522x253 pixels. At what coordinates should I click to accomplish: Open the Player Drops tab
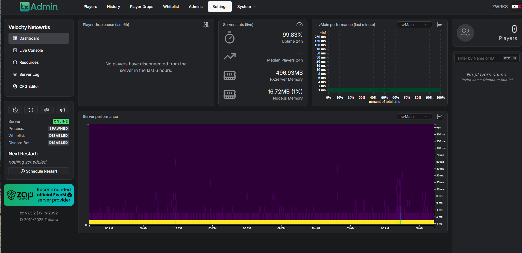141,7
